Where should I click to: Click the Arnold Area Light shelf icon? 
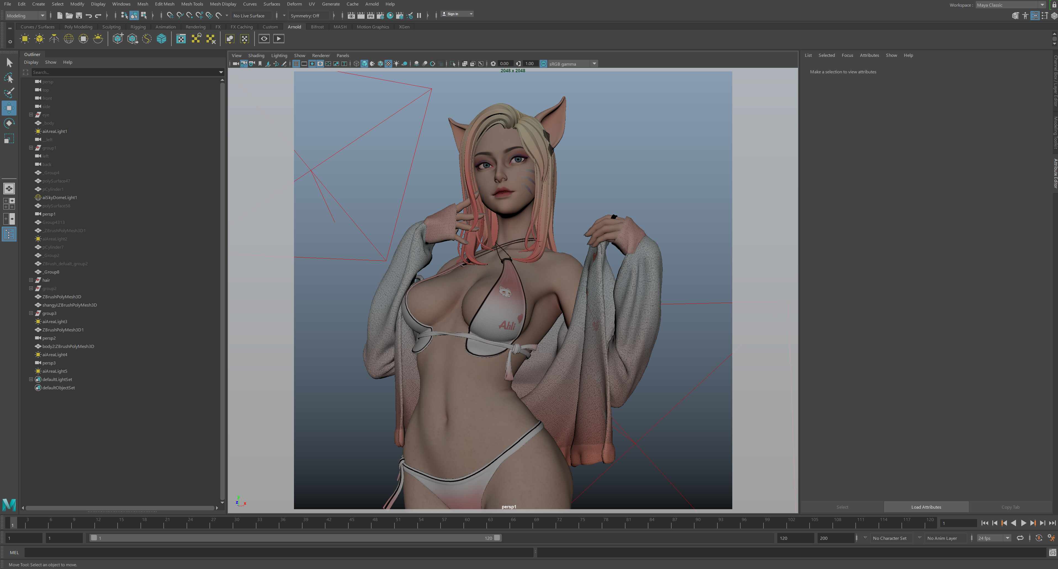pyautogui.click(x=25, y=39)
